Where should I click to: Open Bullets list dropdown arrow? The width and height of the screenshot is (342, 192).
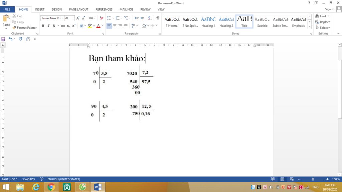pos(113,18)
